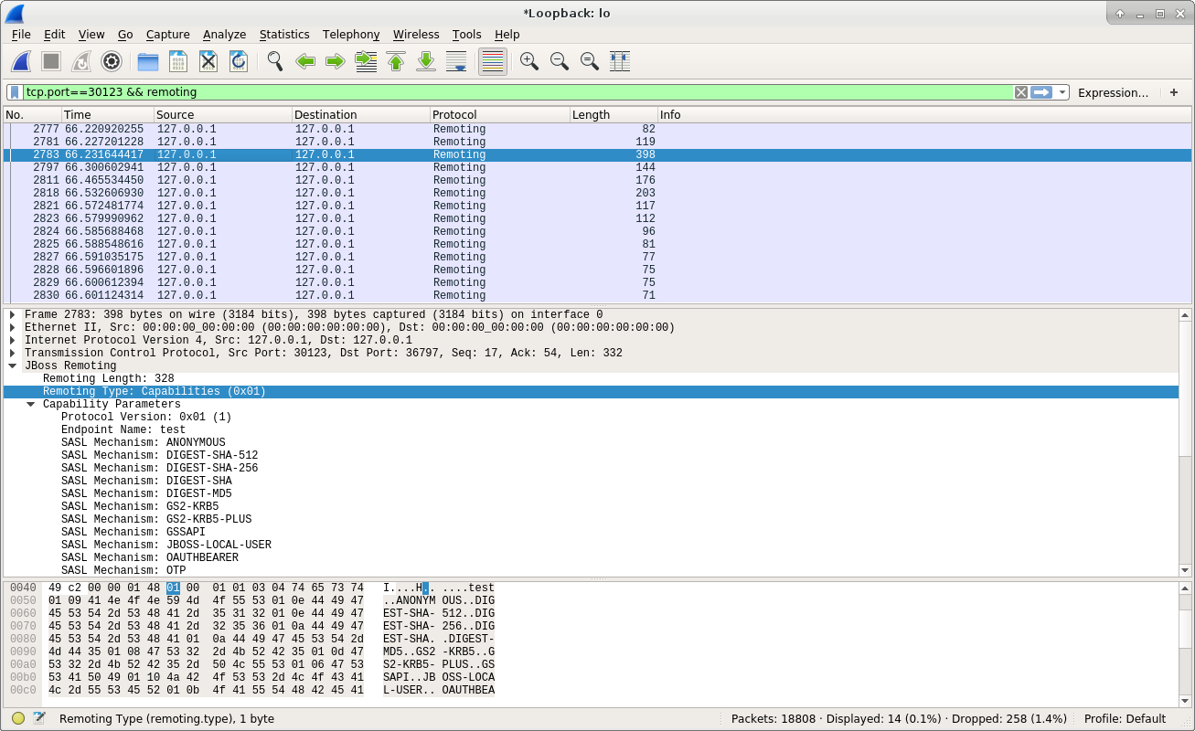Viewport: 1195px width, 731px height.
Task: Zoom in main window text
Action: click(x=529, y=61)
